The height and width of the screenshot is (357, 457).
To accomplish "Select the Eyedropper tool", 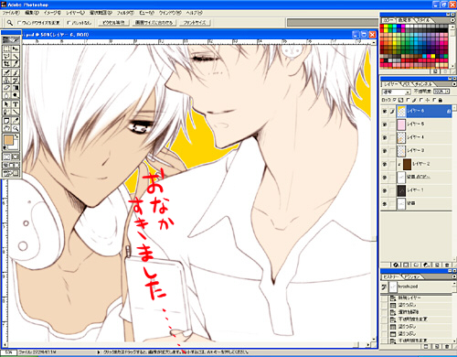I will point(16,121).
